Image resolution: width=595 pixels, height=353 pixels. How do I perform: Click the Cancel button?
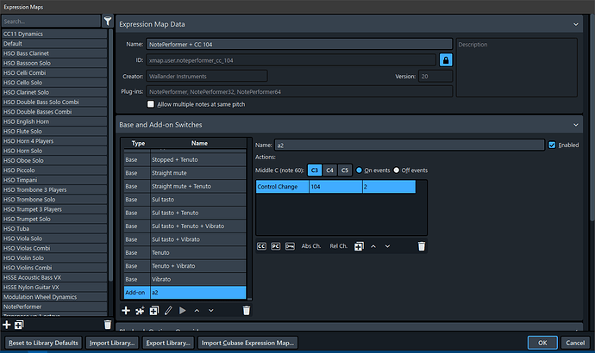point(575,343)
